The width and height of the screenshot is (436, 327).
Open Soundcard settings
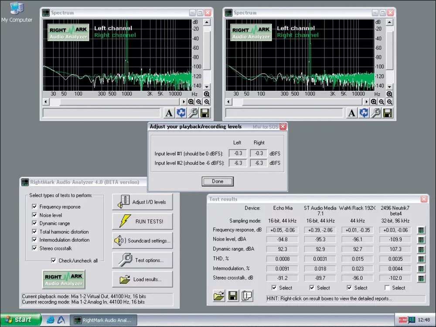click(x=143, y=241)
